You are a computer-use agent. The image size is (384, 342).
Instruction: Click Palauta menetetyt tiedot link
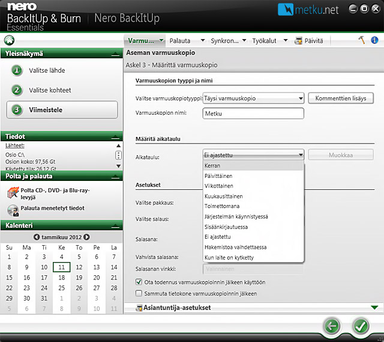point(52,208)
